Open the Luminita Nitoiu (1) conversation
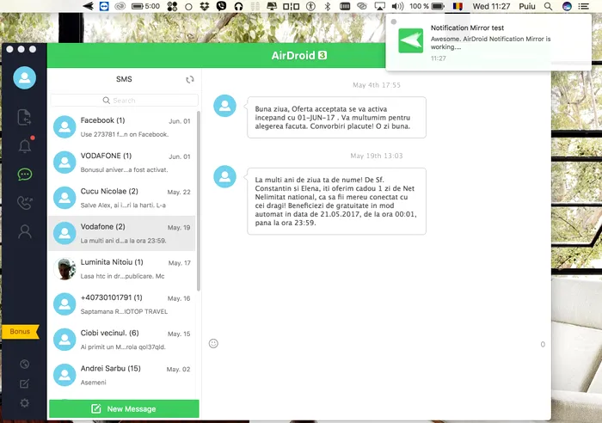Image resolution: width=602 pixels, height=423 pixels. click(122, 269)
